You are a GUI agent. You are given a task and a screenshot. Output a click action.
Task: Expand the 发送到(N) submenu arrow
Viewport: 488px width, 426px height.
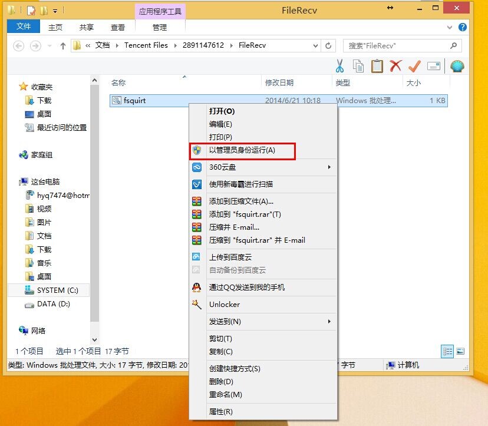(329, 321)
